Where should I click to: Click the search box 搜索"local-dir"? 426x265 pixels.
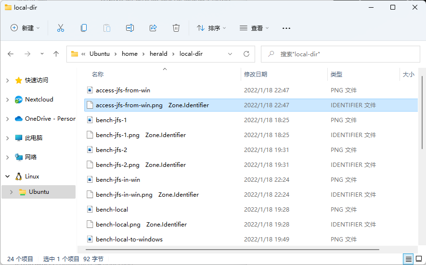(x=340, y=54)
